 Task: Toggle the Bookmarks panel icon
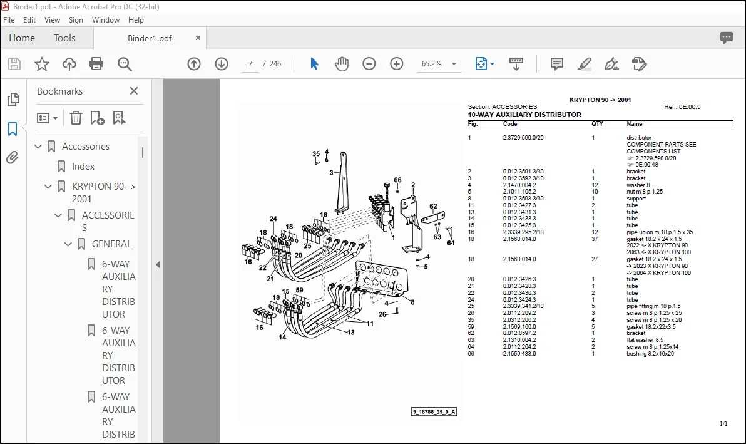(13, 129)
